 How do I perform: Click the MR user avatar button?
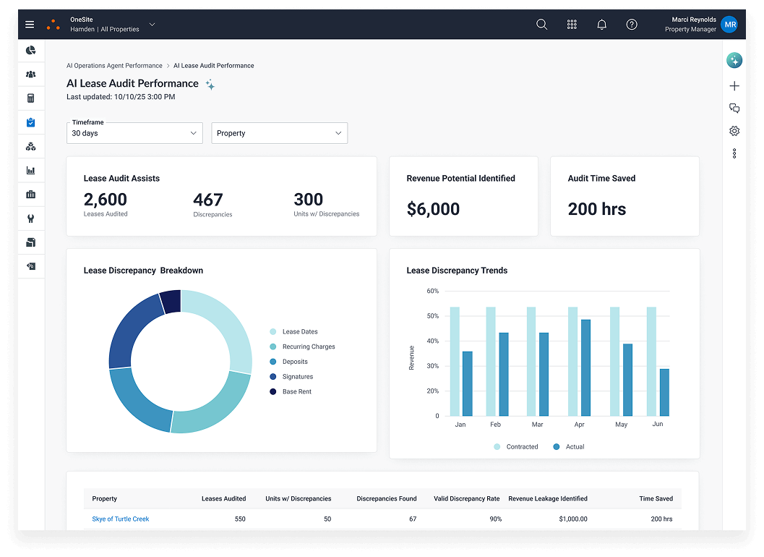click(x=730, y=25)
